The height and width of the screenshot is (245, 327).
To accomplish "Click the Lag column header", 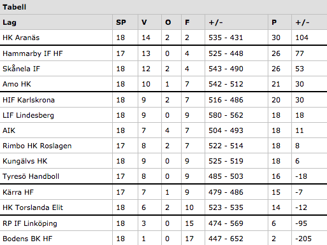I will (10, 22).
